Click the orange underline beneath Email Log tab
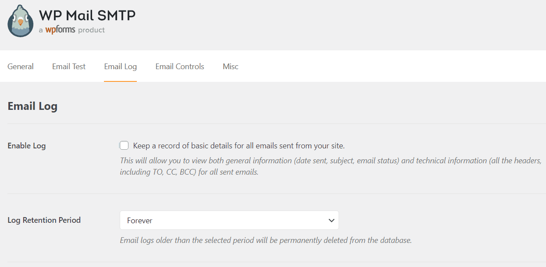The image size is (546, 267). click(x=121, y=81)
